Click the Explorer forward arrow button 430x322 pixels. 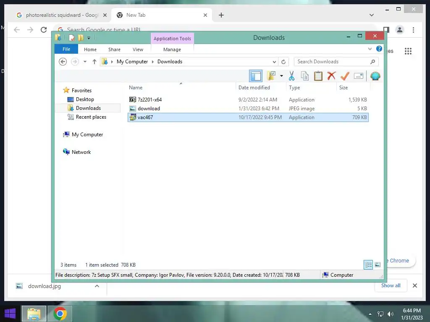pyautogui.click(x=75, y=62)
